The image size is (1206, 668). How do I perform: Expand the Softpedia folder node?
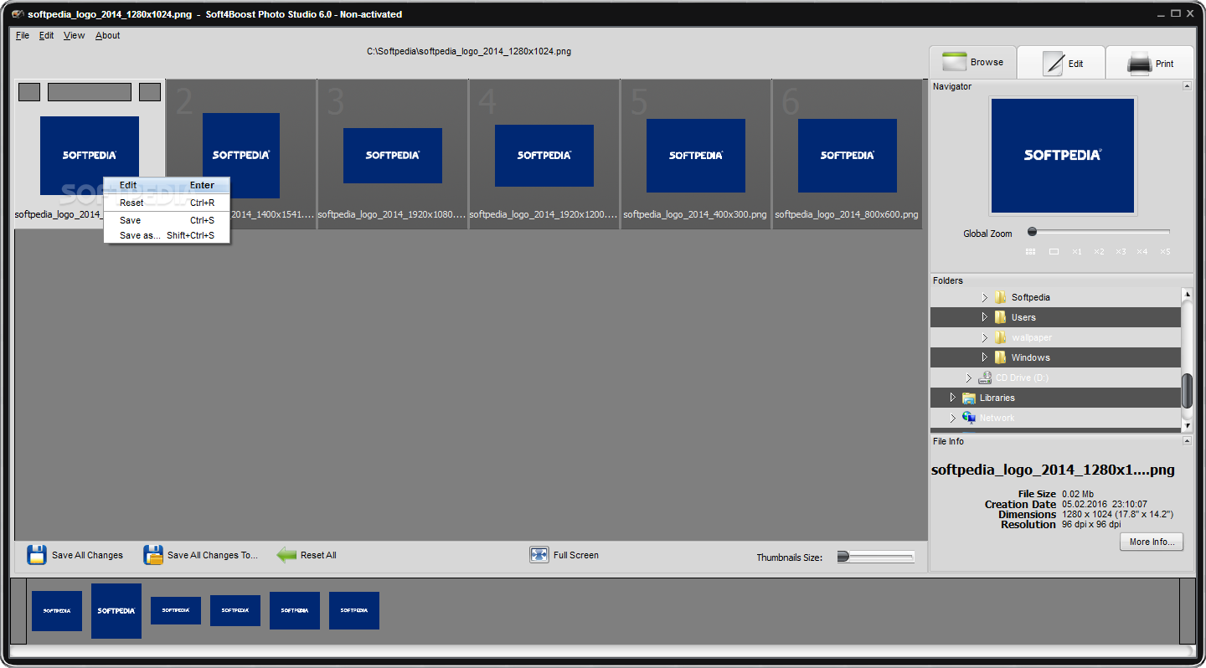[985, 297]
